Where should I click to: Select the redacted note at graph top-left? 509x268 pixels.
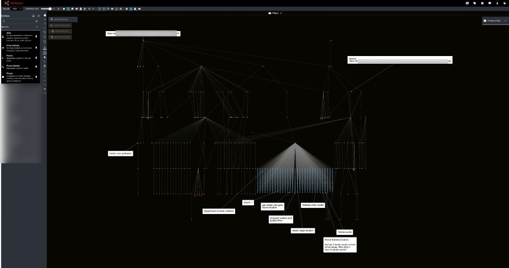(x=143, y=34)
